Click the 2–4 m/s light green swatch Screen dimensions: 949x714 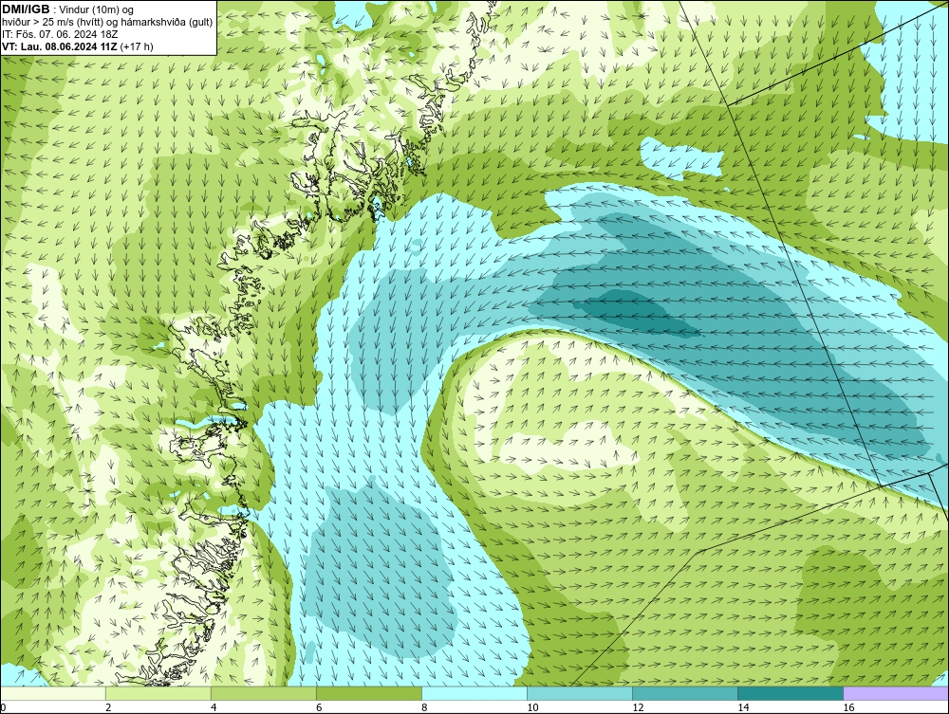point(158,693)
